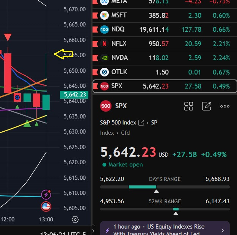Open the 13:06:21 UTC-5 timezone clock
The height and width of the screenshot is (235, 237).
point(63,233)
